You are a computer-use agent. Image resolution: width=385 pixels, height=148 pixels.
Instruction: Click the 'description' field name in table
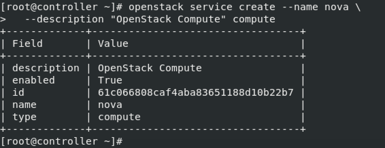(x=46, y=69)
